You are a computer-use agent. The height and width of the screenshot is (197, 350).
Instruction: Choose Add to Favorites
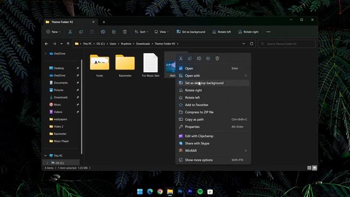[x=213, y=105]
